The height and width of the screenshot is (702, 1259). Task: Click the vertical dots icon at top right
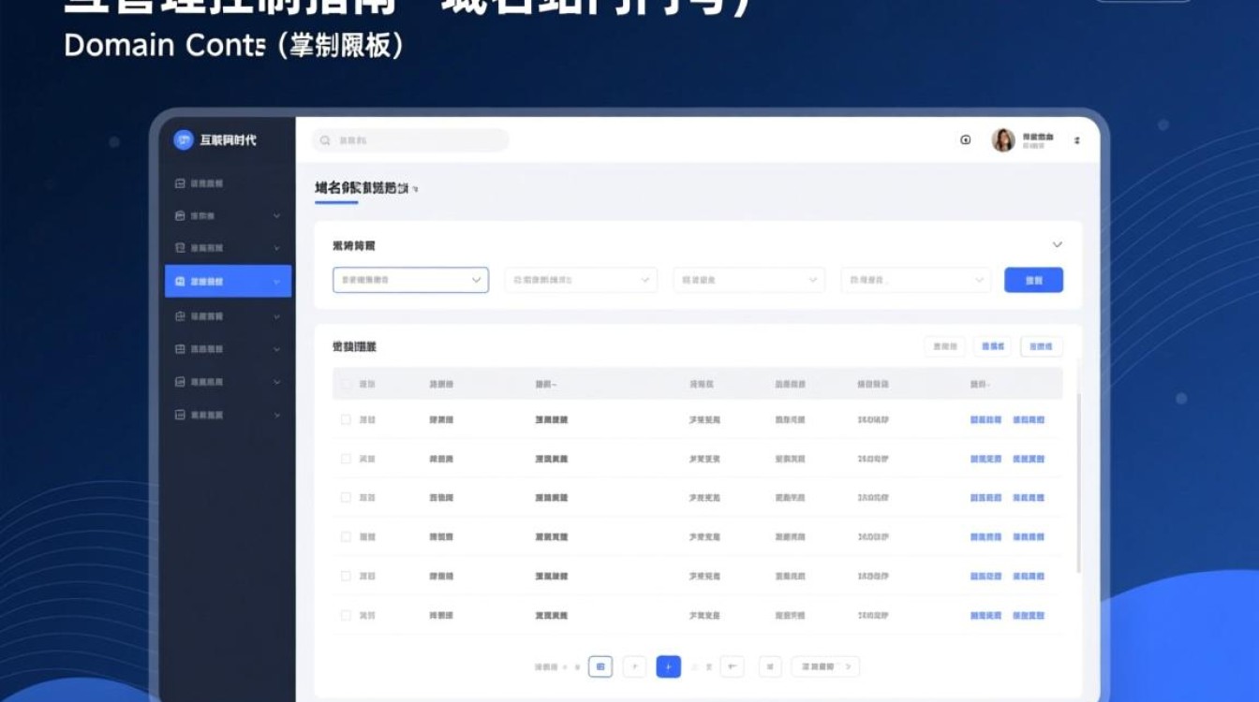(1076, 139)
